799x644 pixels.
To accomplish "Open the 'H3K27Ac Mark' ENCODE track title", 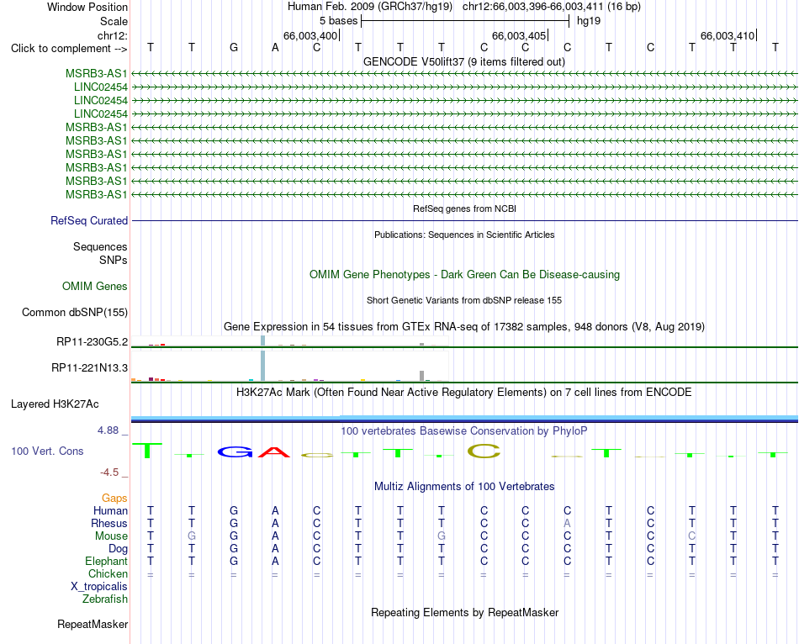I will tap(464, 392).
